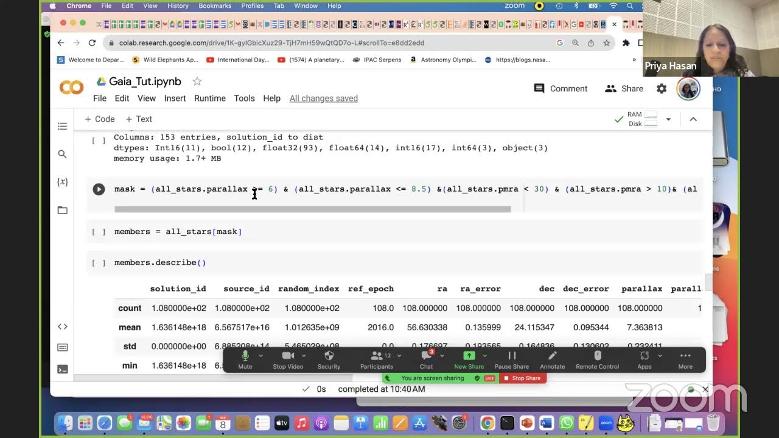Open Code snippets icon in left sidebar
779x438 pixels.
(x=62, y=327)
